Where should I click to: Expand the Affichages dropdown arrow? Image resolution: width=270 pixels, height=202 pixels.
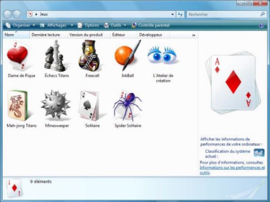tap(72, 25)
